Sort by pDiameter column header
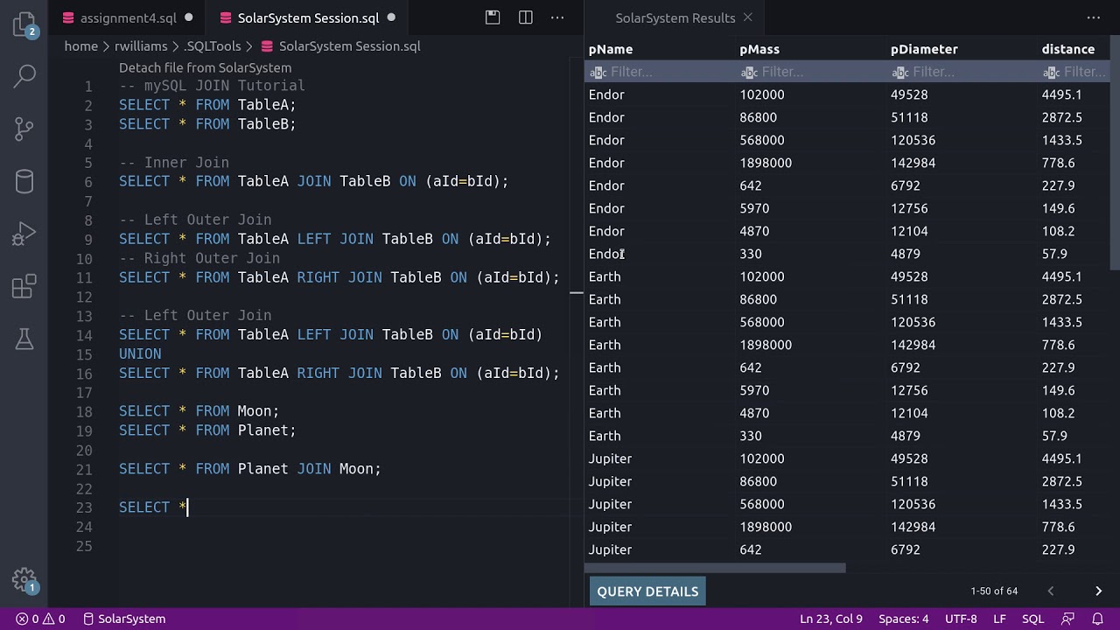Viewport: 1120px width, 630px height. click(x=924, y=49)
